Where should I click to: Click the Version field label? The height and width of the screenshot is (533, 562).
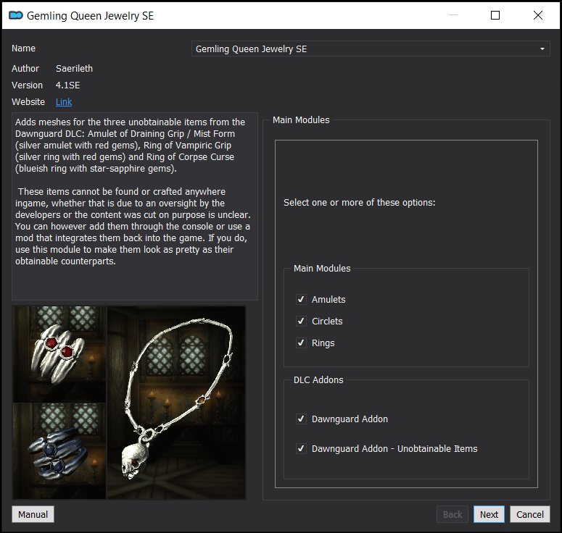point(27,85)
